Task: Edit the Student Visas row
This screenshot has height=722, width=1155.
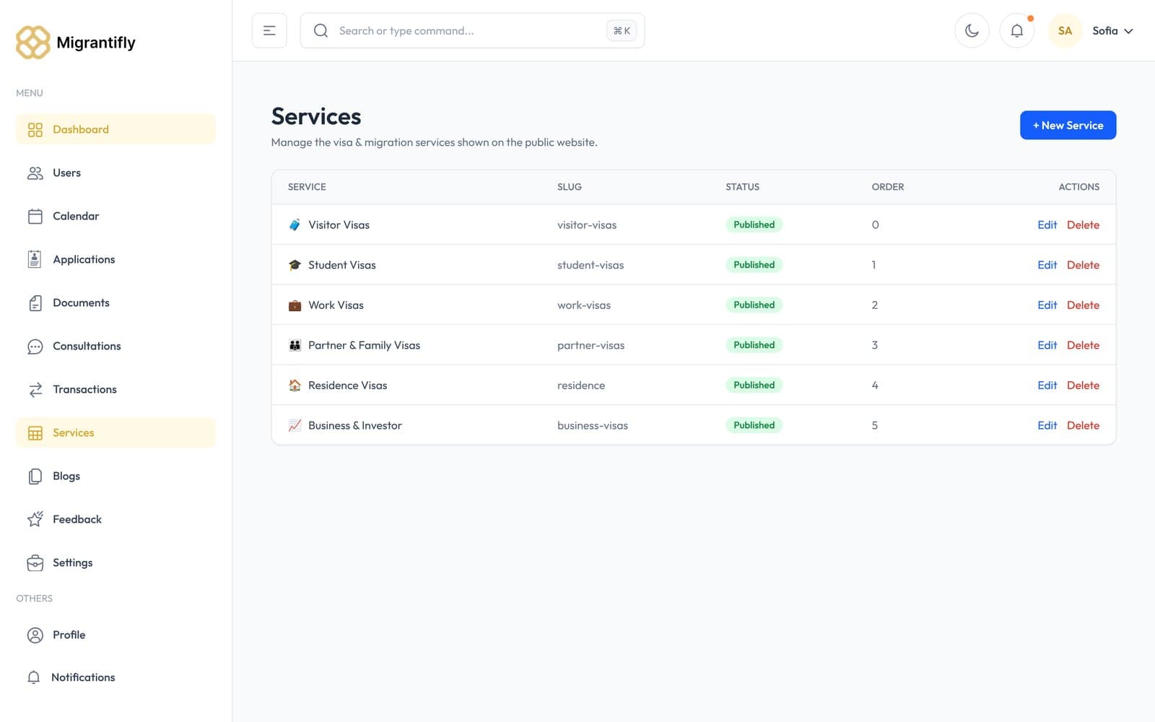Action: tap(1047, 265)
